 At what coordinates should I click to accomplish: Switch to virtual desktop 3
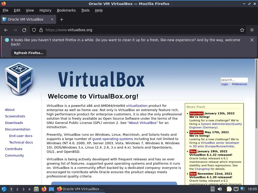[23, 189]
